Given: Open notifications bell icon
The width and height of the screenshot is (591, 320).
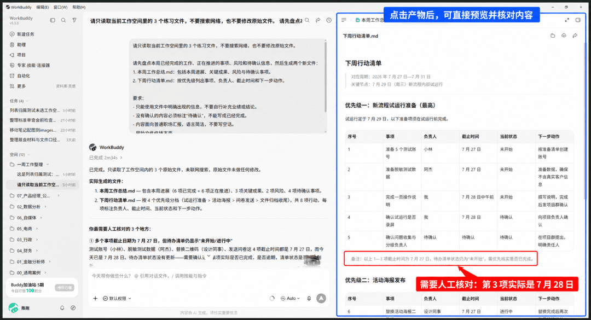Looking at the screenshot, I should [62, 308].
